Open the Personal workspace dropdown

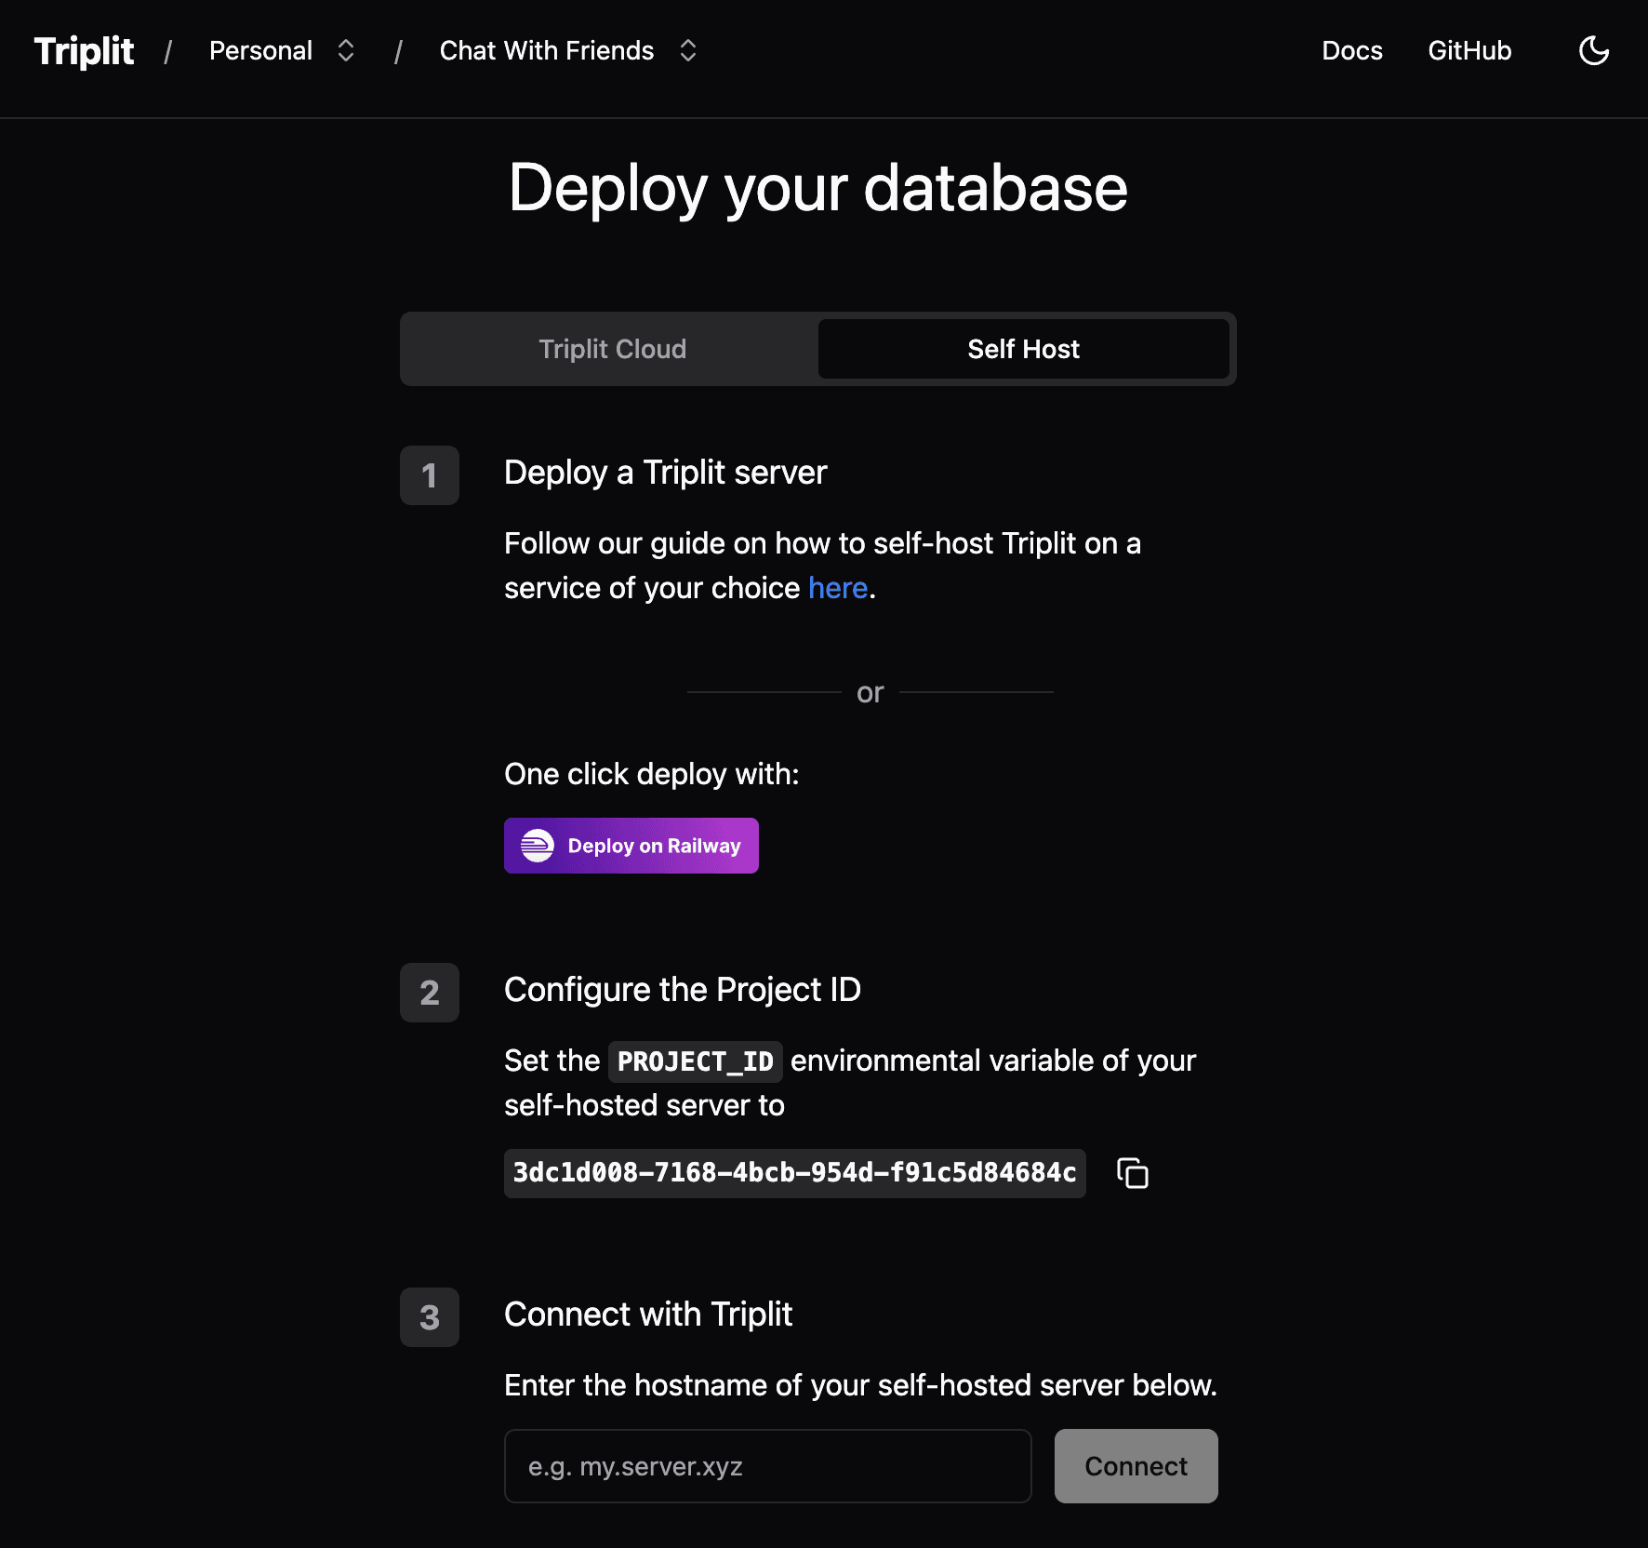coord(282,50)
